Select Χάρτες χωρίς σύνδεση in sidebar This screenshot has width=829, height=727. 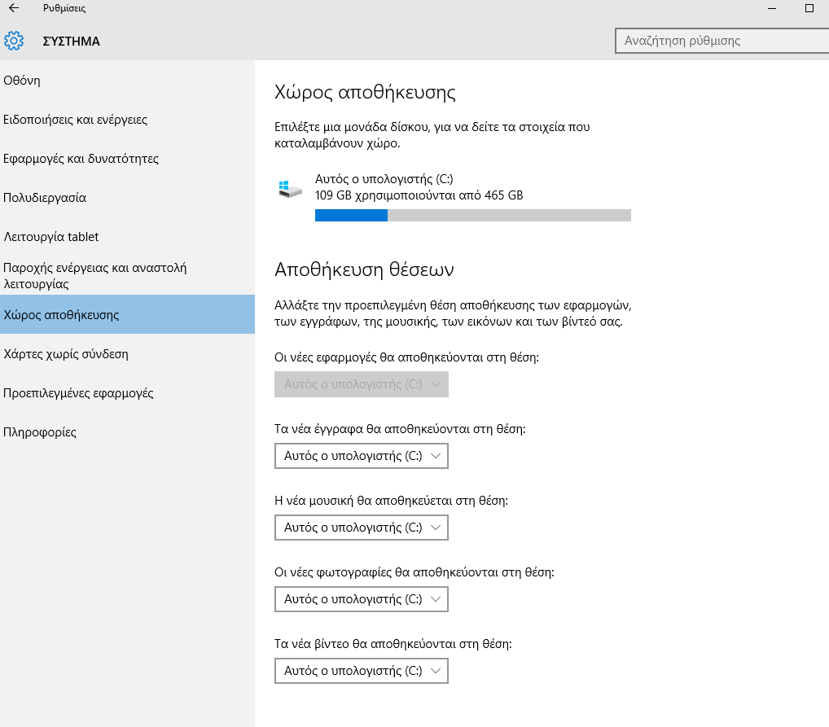66,354
